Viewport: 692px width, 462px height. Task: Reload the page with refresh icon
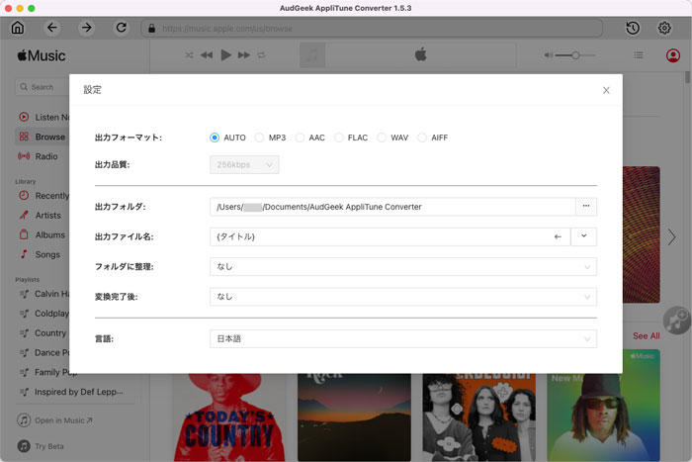(x=122, y=28)
